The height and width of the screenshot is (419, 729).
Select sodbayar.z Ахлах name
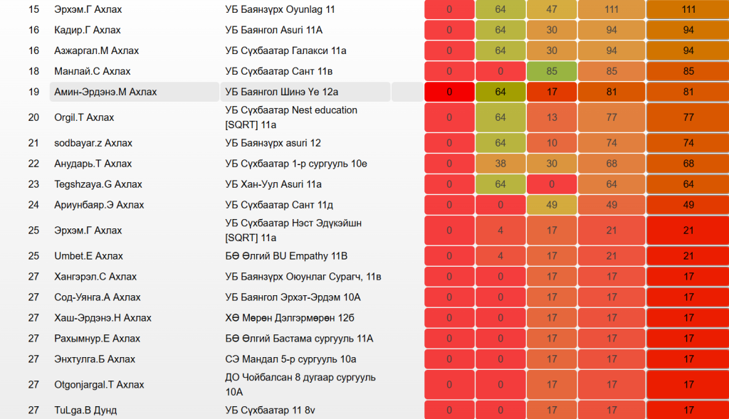(93, 143)
